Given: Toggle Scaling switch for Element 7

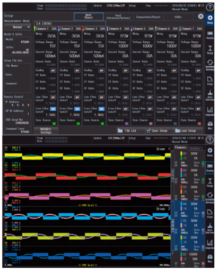Looking at the screenshot, I should coord(198,71).
